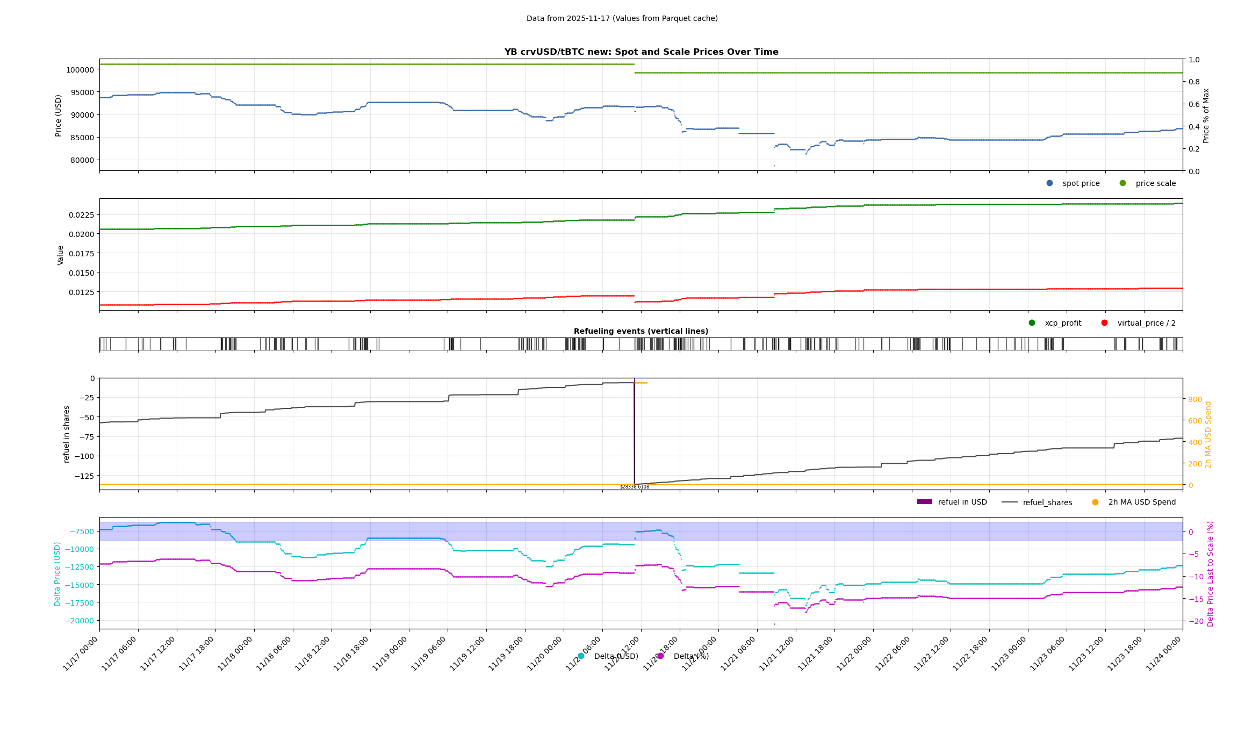Click the green xcp_profit legend dot
The width and height of the screenshot is (1245, 740).
pos(1032,323)
